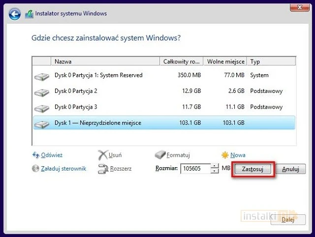The image size is (315, 237).
Task: Click the System type cell
Action: coord(259,75)
